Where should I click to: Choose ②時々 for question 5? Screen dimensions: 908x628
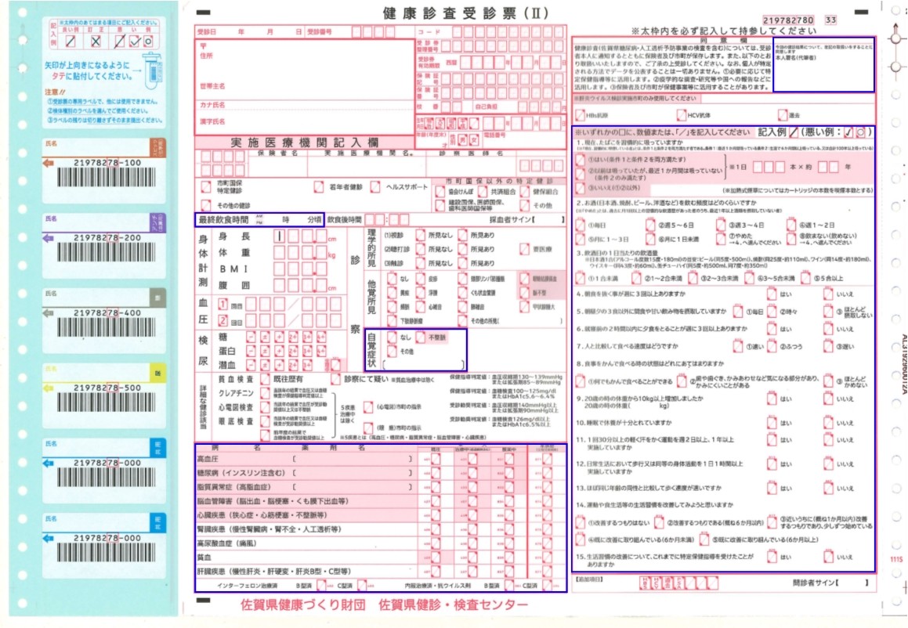click(x=772, y=312)
